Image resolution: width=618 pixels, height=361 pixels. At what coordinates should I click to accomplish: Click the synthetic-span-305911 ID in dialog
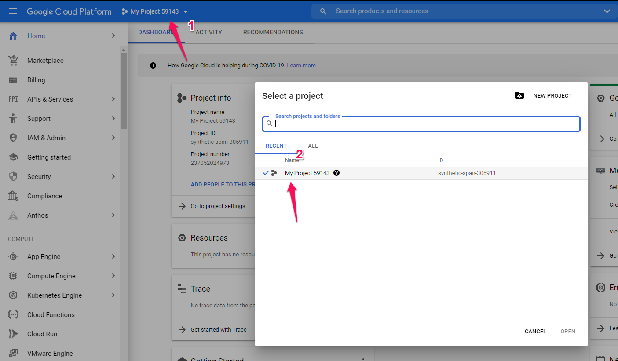pyautogui.click(x=467, y=173)
